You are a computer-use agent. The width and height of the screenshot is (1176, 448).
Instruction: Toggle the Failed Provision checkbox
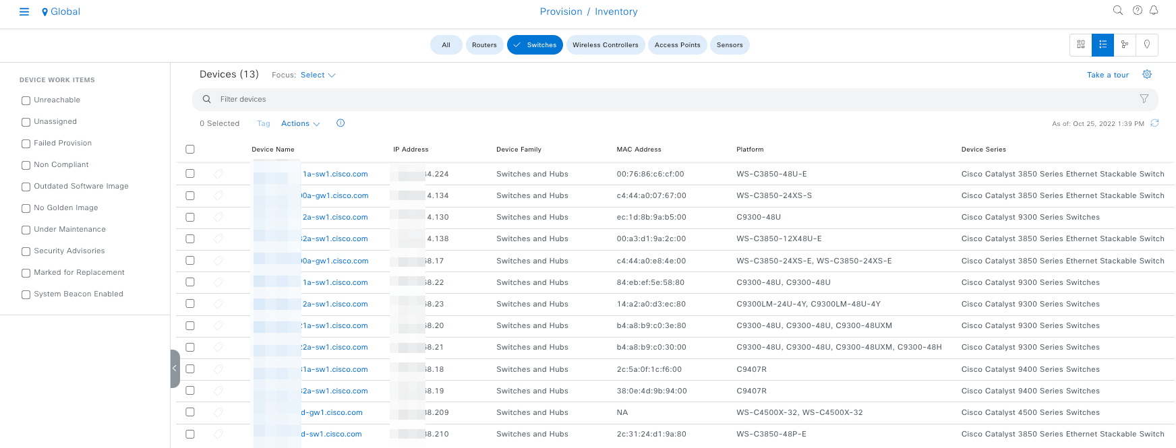pos(26,143)
